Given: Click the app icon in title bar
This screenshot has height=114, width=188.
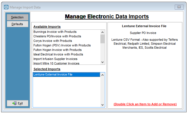Looking at the screenshot, I should click(6, 7).
